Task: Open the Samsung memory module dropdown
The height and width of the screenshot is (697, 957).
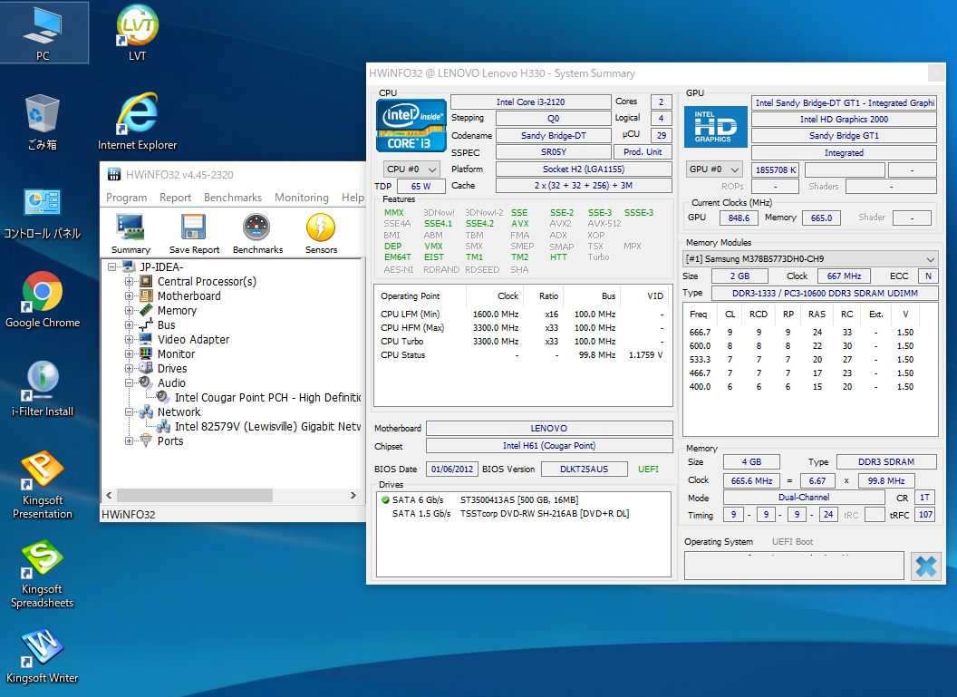Action: click(x=810, y=259)
